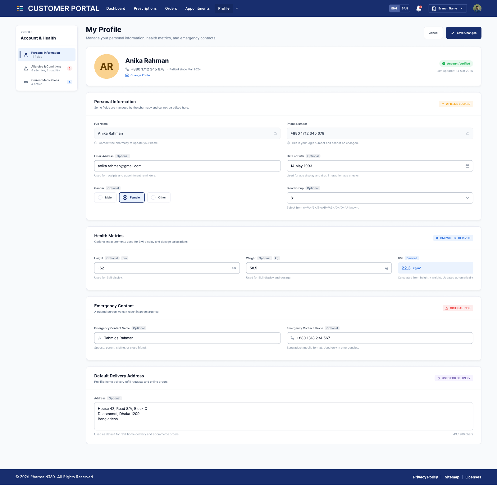Click the AR initials avatar
The width and height of the screenshot is (497, 485).
tap(107, 66)
